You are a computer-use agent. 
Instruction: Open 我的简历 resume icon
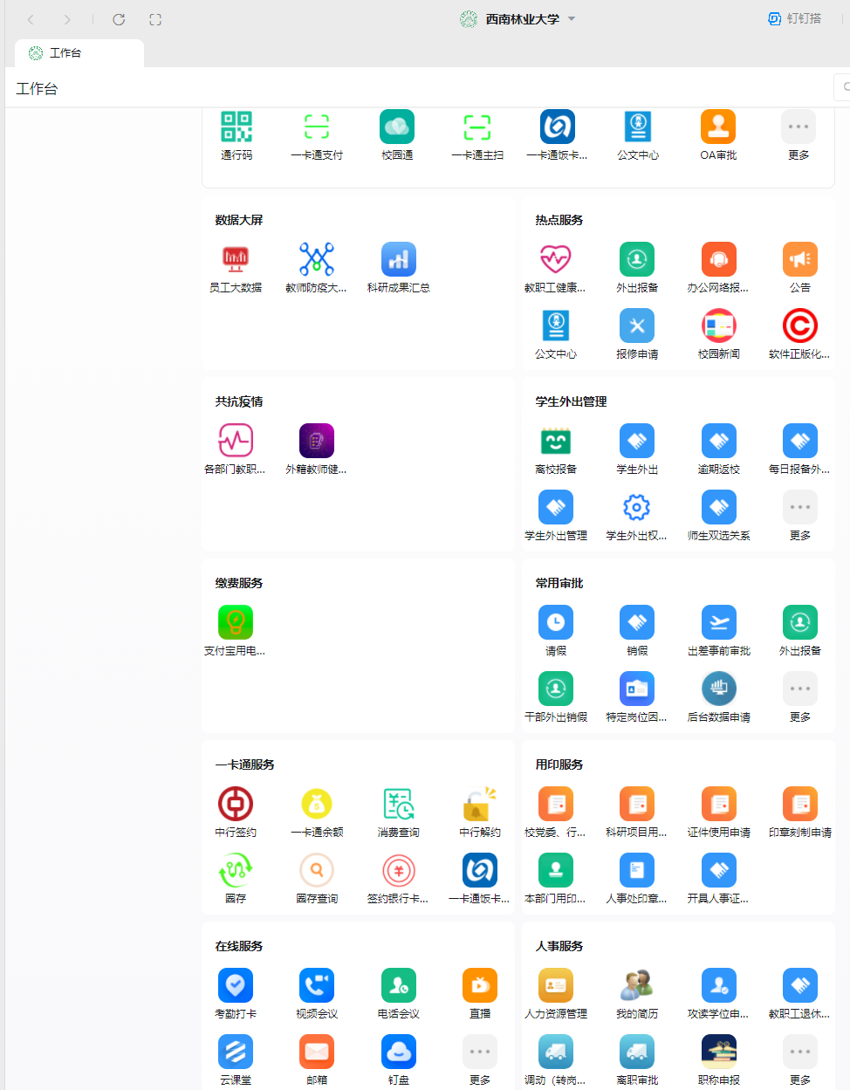tap(637, 986)
